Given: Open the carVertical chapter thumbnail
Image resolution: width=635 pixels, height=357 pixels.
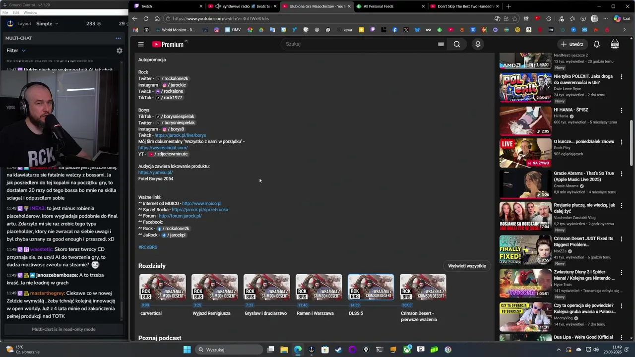Looking at the screenshot, I should 163,287.
